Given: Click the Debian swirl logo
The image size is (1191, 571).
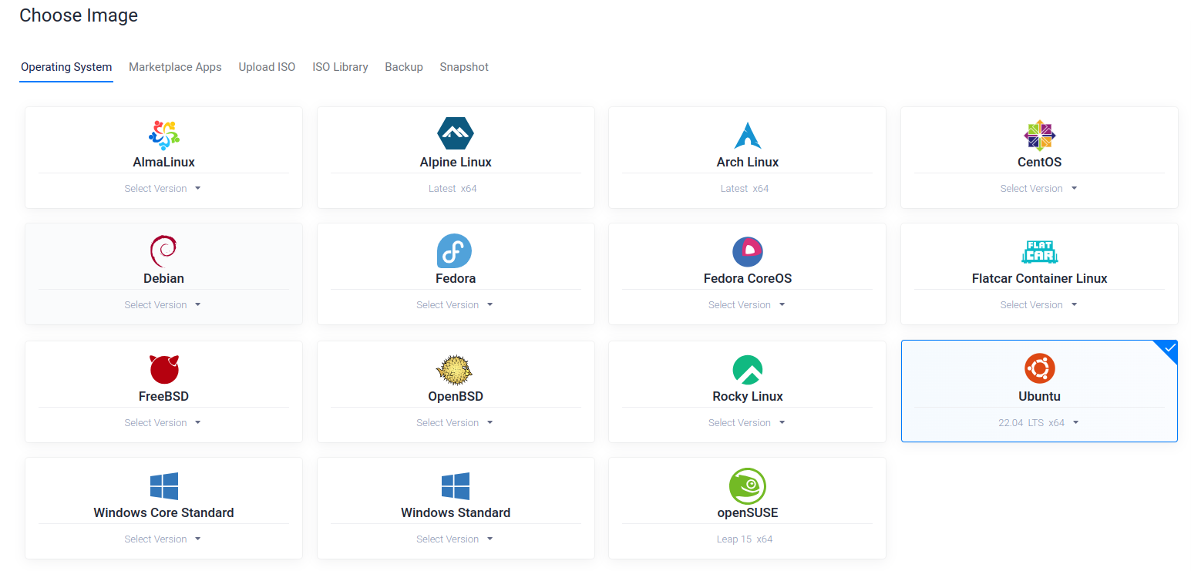Looking at the screenshot, I should click(163, 252).
